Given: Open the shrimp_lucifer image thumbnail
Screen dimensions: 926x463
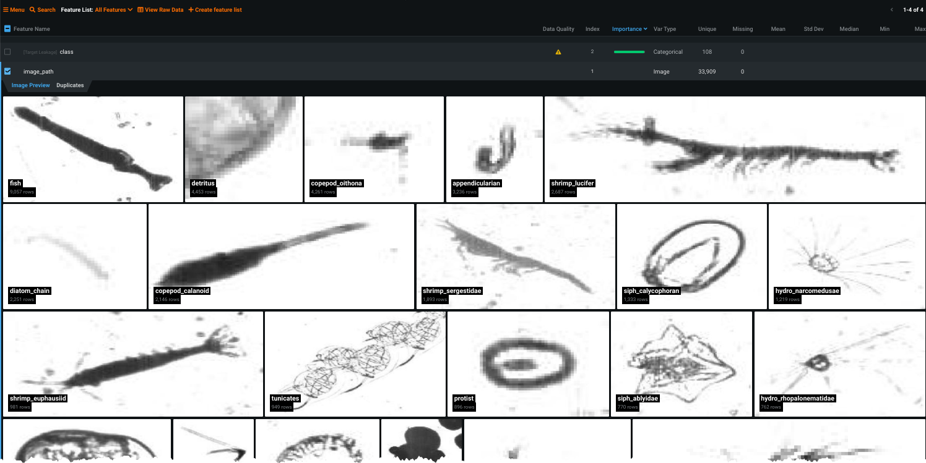Looking at the screenshot, I should coord(734,148).
